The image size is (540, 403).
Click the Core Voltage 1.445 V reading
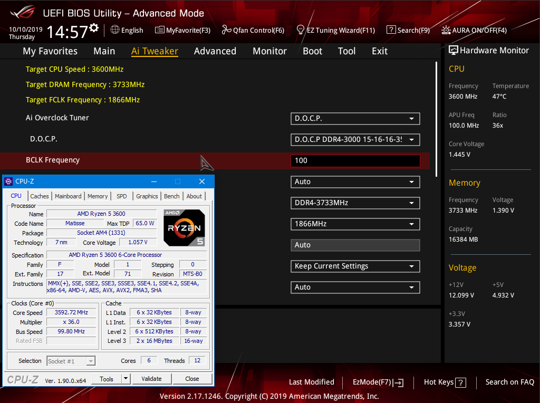tap(459, 155)
